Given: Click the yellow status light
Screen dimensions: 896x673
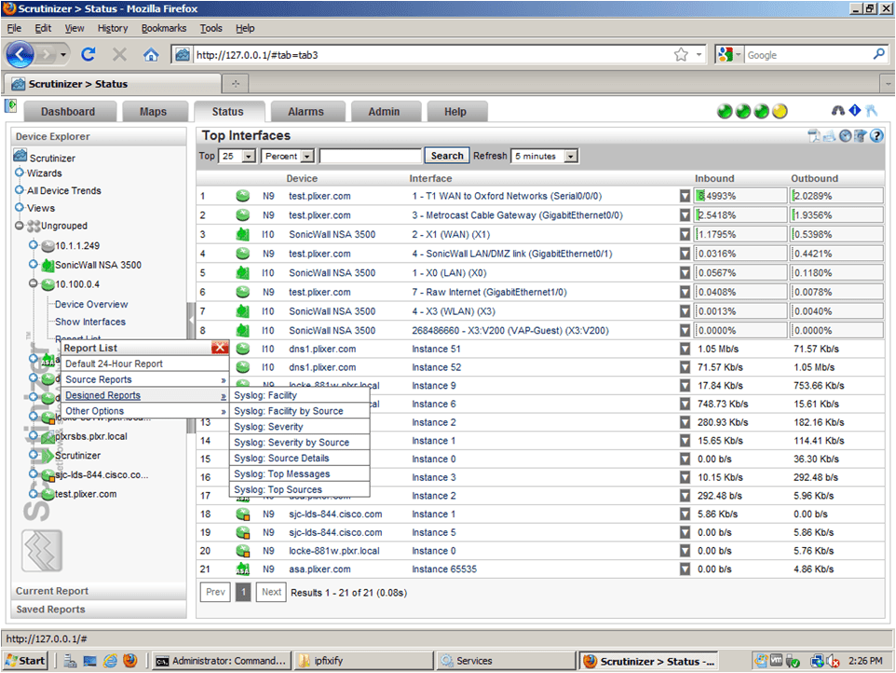Looking at the screenshot, I should point(780,111).
